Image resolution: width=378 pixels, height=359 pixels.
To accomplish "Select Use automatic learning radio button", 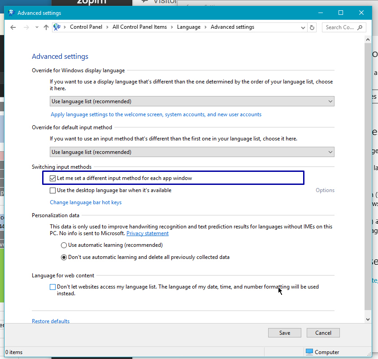I will tap(64, 245).
